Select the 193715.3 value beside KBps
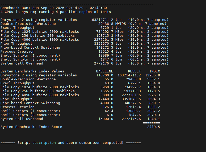 coord(105,35)
